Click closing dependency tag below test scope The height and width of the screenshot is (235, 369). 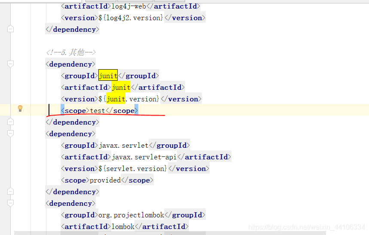[x=72, y=122]
